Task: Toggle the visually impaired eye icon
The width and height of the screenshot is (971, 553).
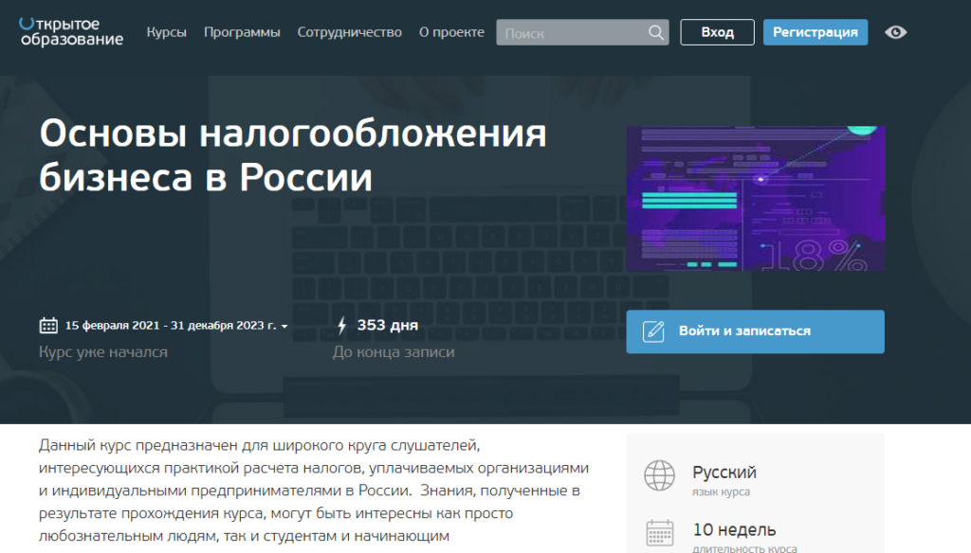Action: click(x=895, y=32)
